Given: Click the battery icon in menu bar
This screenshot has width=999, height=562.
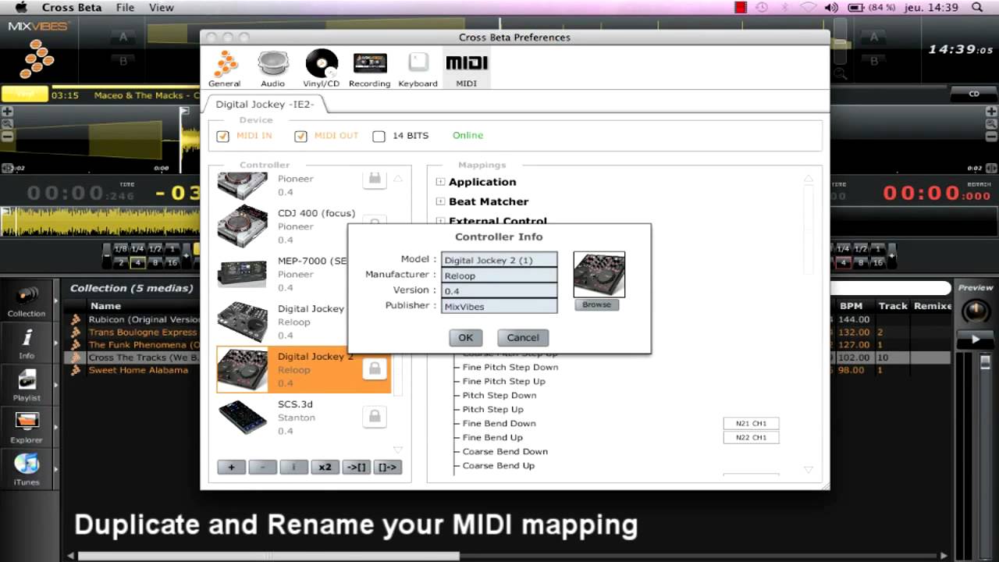Looking at the screenshot, I should tap(855, 7).
